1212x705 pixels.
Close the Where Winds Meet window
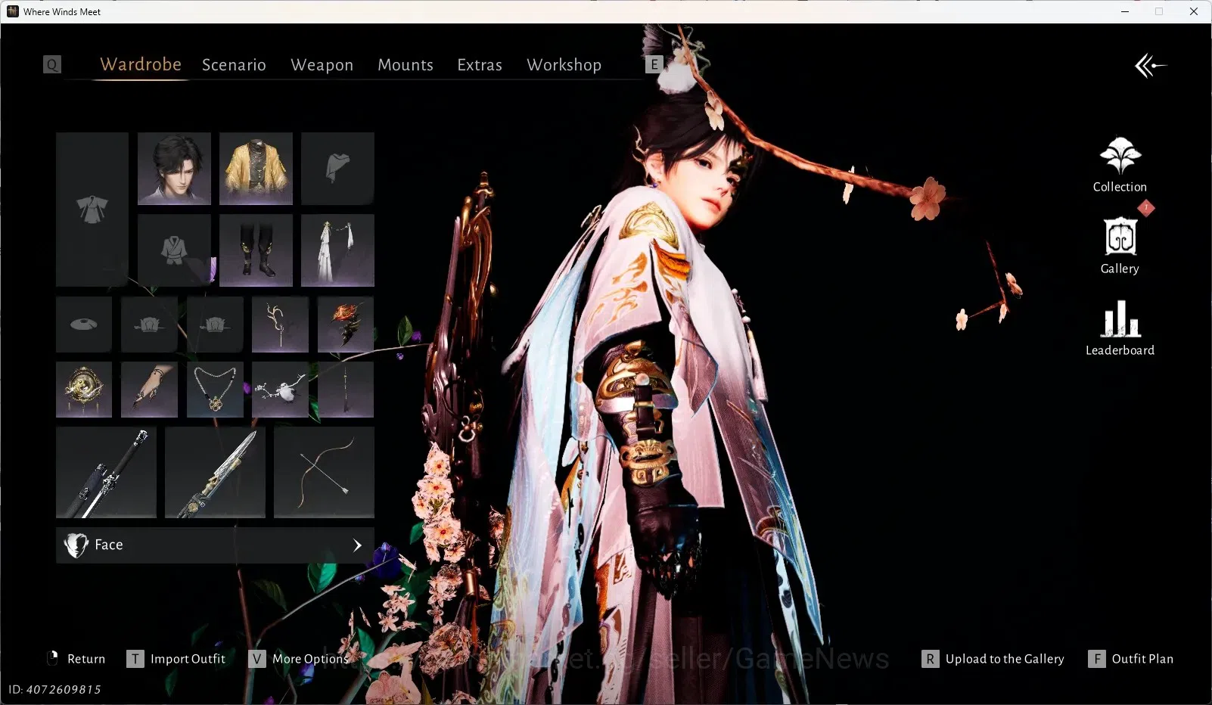1194,11
